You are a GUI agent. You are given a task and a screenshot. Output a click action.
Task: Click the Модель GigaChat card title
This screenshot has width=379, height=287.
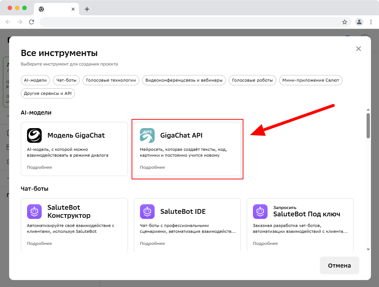(x=76, y=135)
